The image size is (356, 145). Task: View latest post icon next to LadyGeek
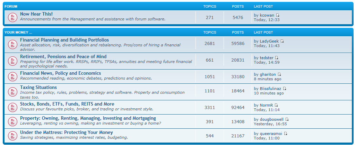(282, 42)
